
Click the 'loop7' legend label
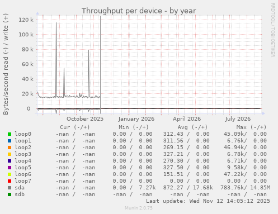[23, 181]
